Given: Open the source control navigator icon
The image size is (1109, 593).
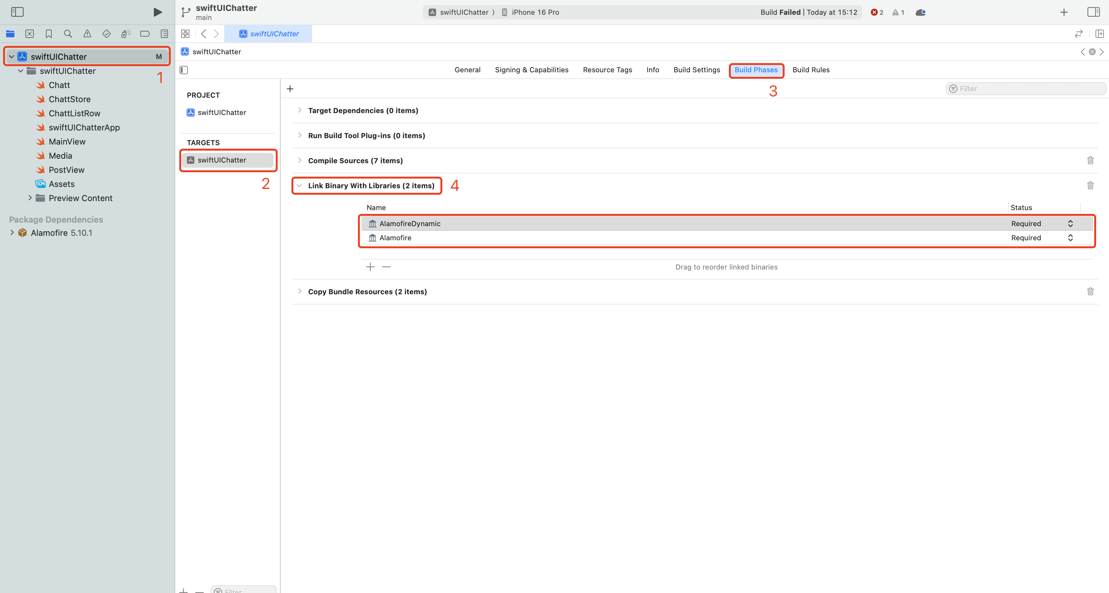Looking at the screenshot, I should pos(29,34).
